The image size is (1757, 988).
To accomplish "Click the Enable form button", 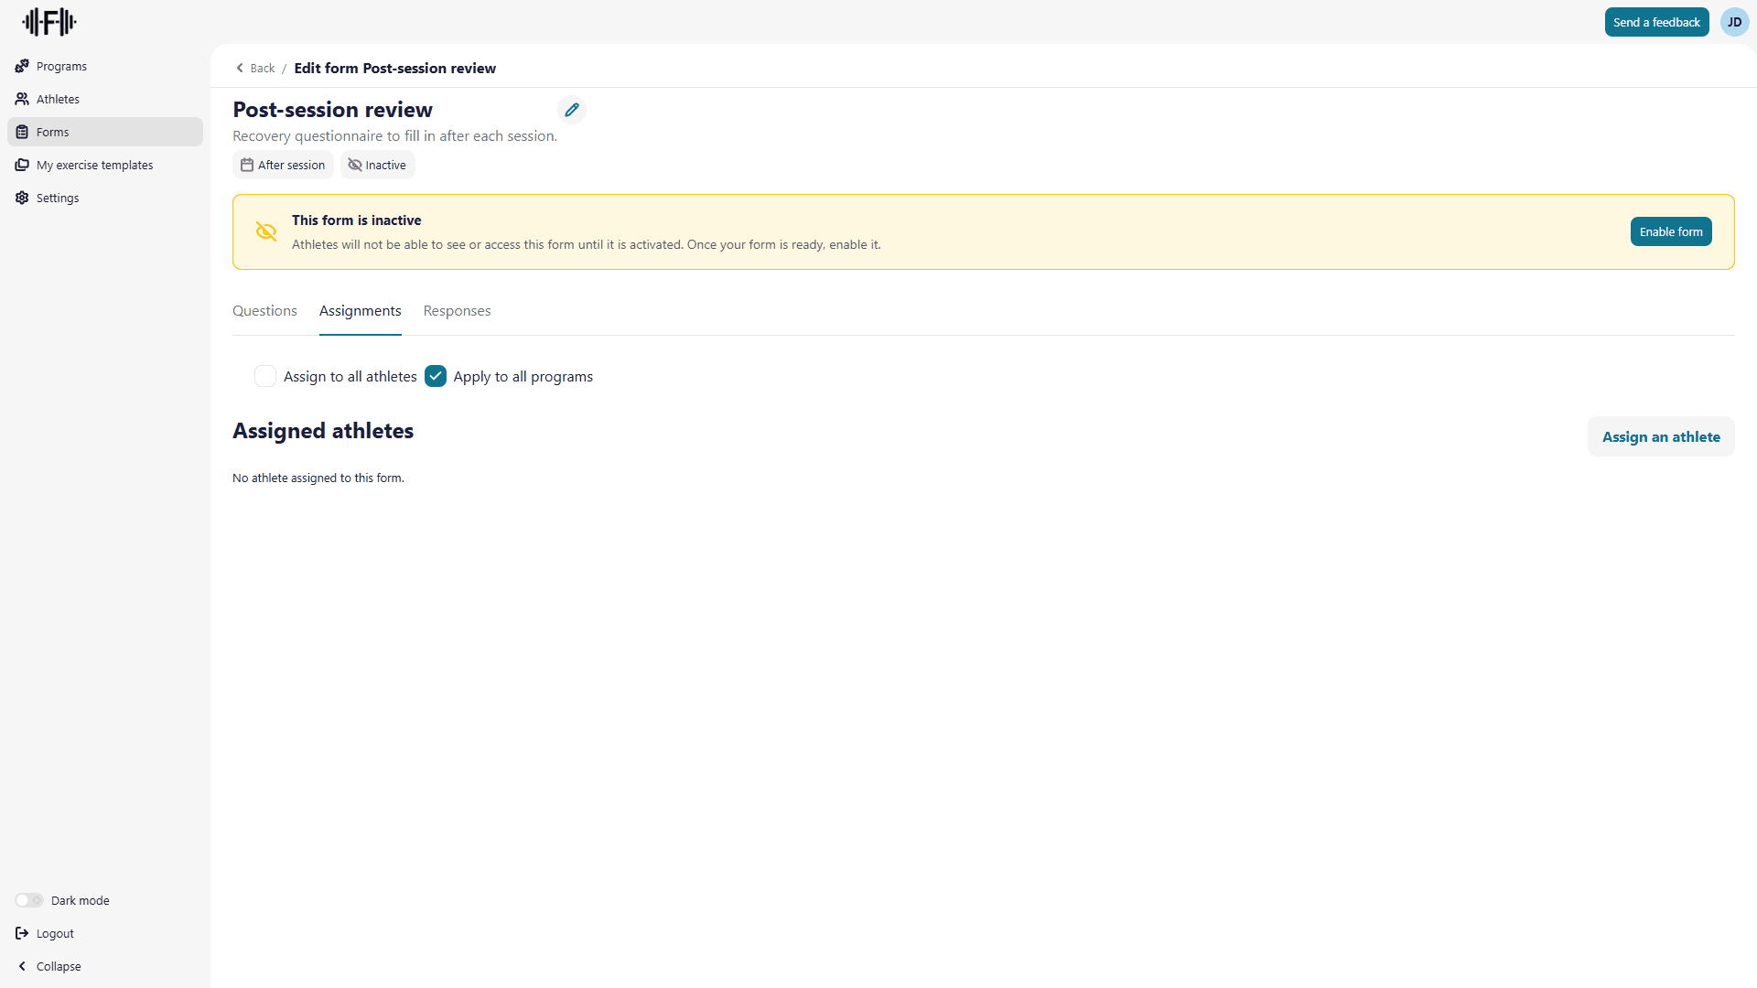I will pyautogui.click(x=1671, y=231).
